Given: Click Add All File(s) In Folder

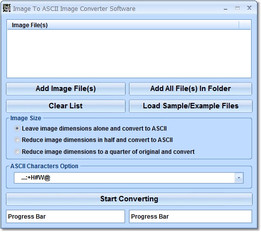Looking at the screenshot, I should tap(191, 89).
